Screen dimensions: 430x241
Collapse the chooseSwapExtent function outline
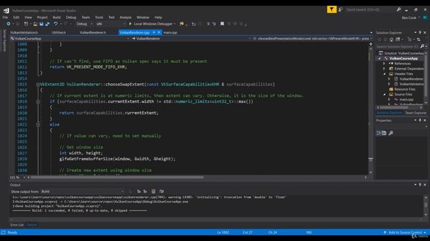point(38,84)
